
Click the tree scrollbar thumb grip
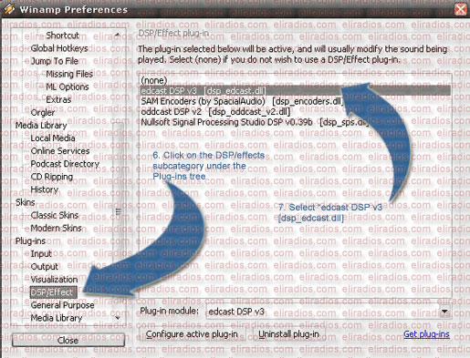(118, 211)
